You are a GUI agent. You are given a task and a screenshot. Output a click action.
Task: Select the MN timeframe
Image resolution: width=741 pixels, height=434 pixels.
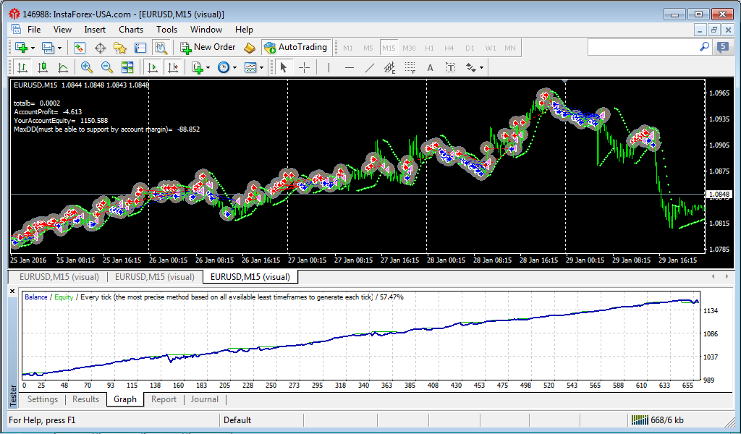click(510, 48)
